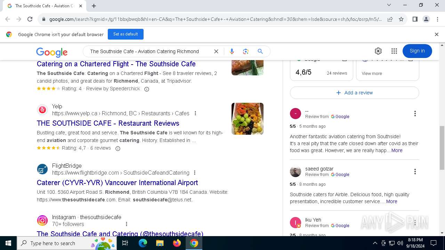Open Yelp food platter thumbnail
Image resolution: width=445 pixels, height=250 pixels.
(x=248, y=119)
